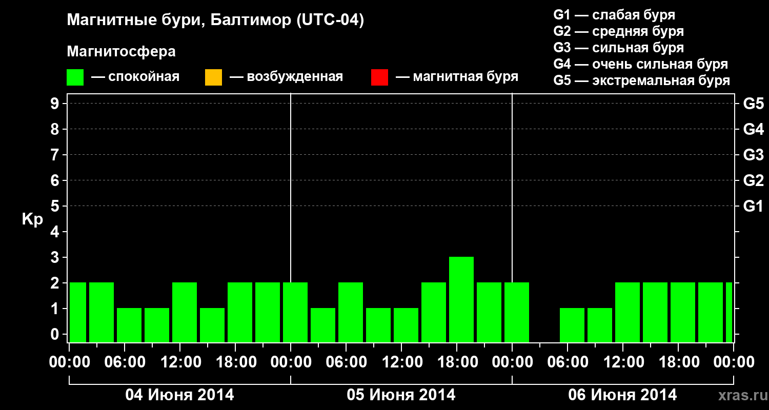Click the '— возбужденная' legend label

click(x=286, y=77)
